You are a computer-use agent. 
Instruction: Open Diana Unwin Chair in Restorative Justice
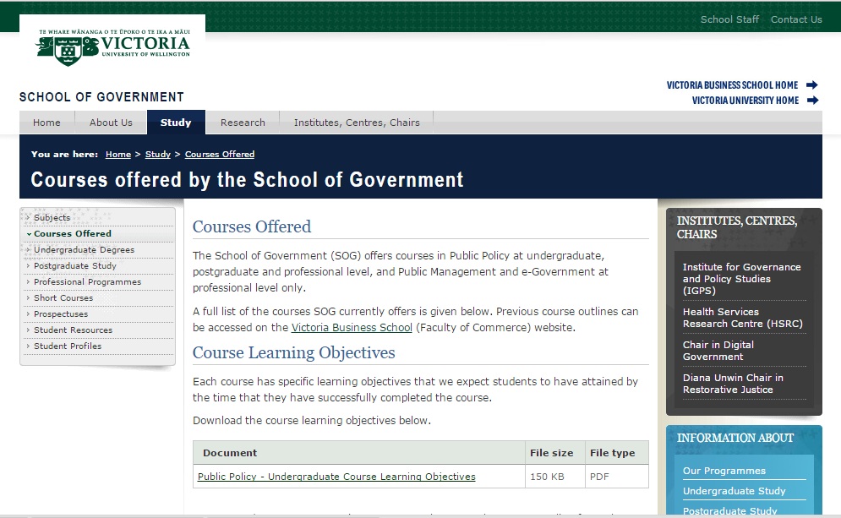733,384
